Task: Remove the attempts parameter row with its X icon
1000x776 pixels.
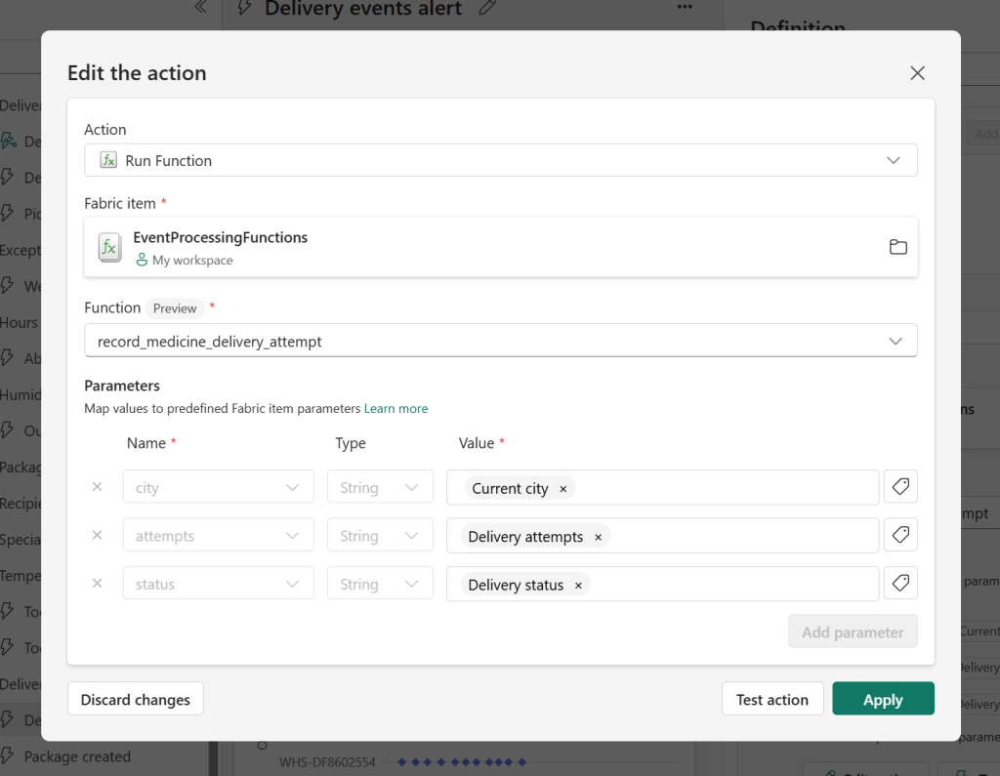Action: [x=95, y=535]
